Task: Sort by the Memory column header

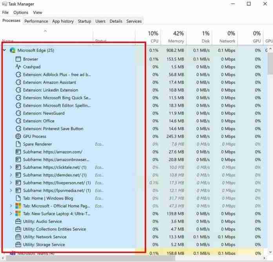Action: [173, 37]
